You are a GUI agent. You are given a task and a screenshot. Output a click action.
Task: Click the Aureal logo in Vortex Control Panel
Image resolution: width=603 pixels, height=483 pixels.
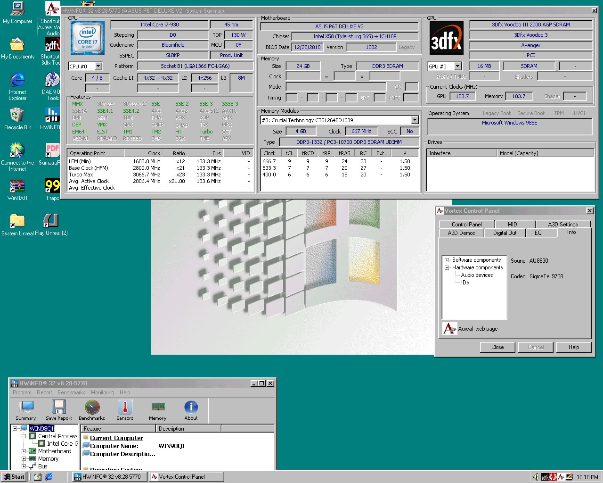(450, 328)
